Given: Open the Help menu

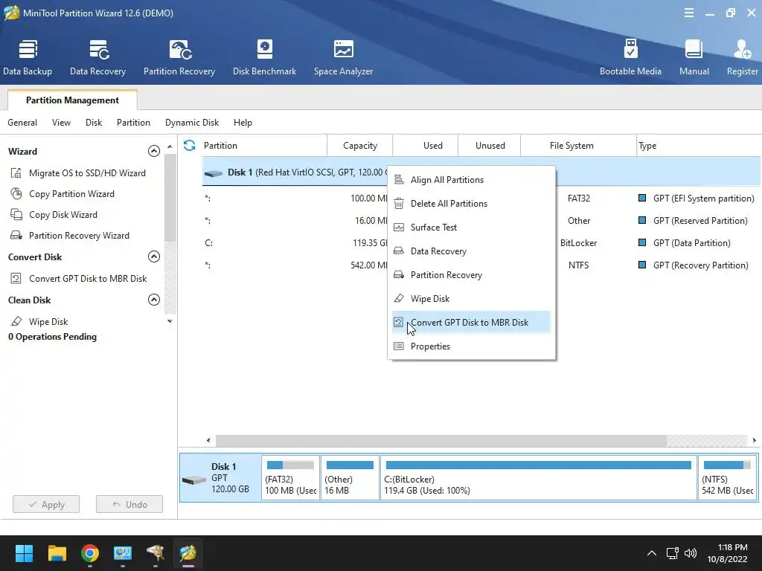Looking at the screenshot, I should 243,123.
